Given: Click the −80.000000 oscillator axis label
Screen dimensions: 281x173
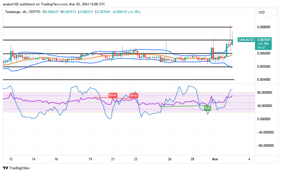Looking at the screenshot, I should pyautogui.click(x=265, y=145).
